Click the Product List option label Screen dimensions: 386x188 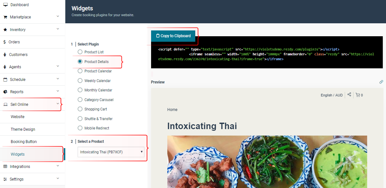tap(94, 52)
